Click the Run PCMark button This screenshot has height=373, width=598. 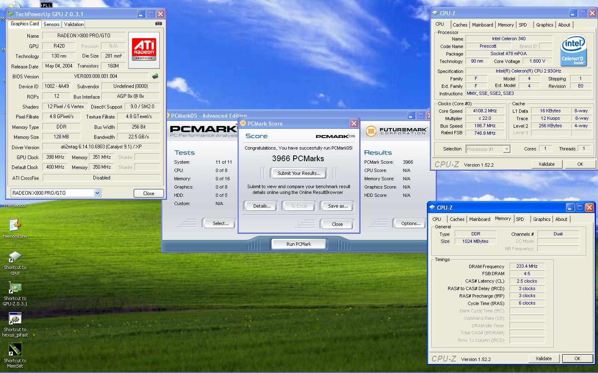(299, 244)
